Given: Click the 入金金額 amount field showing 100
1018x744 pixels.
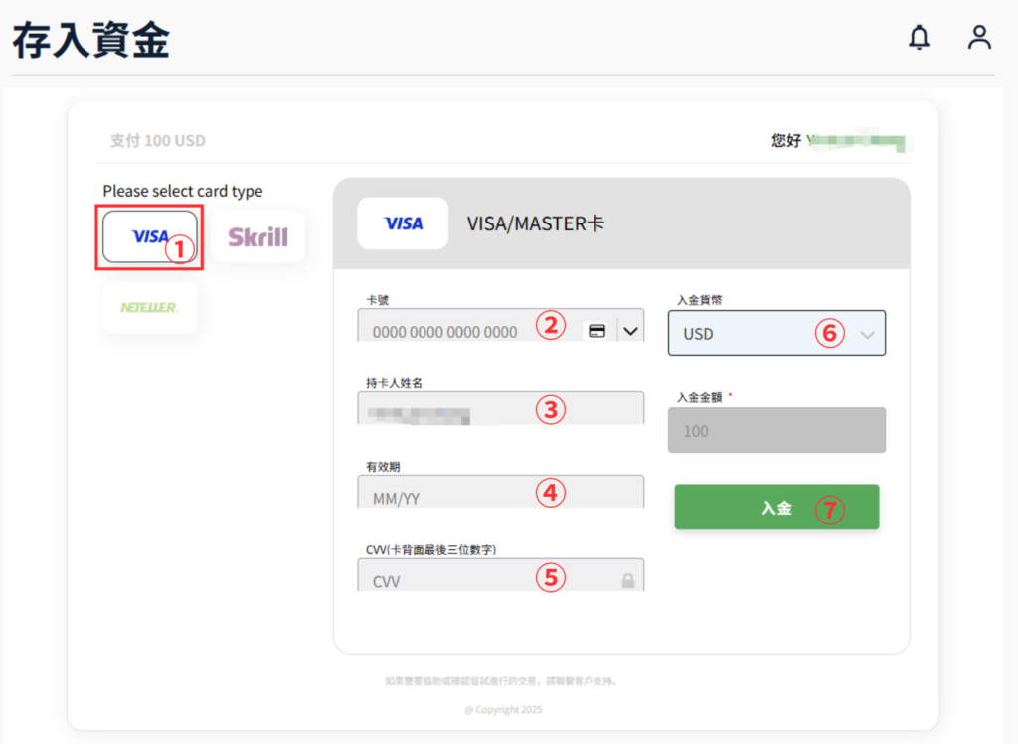Looking at the screenshot, I should (775, 430).
